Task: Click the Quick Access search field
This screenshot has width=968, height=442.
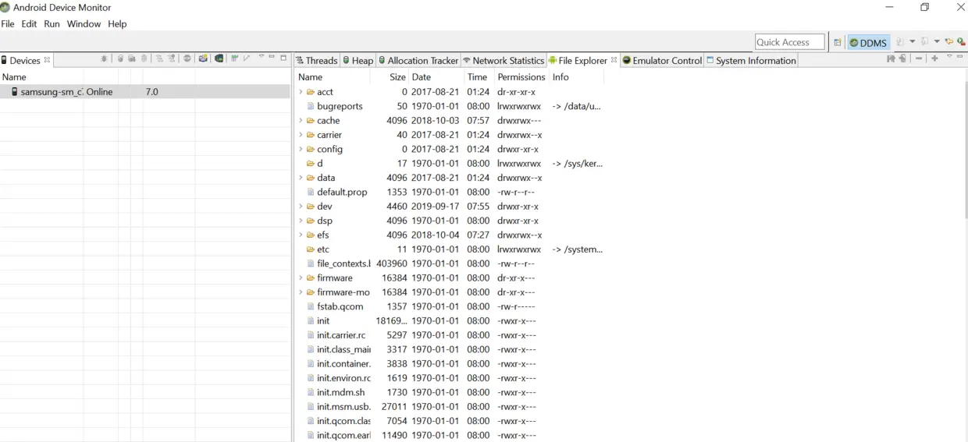Action: (790, 42)
